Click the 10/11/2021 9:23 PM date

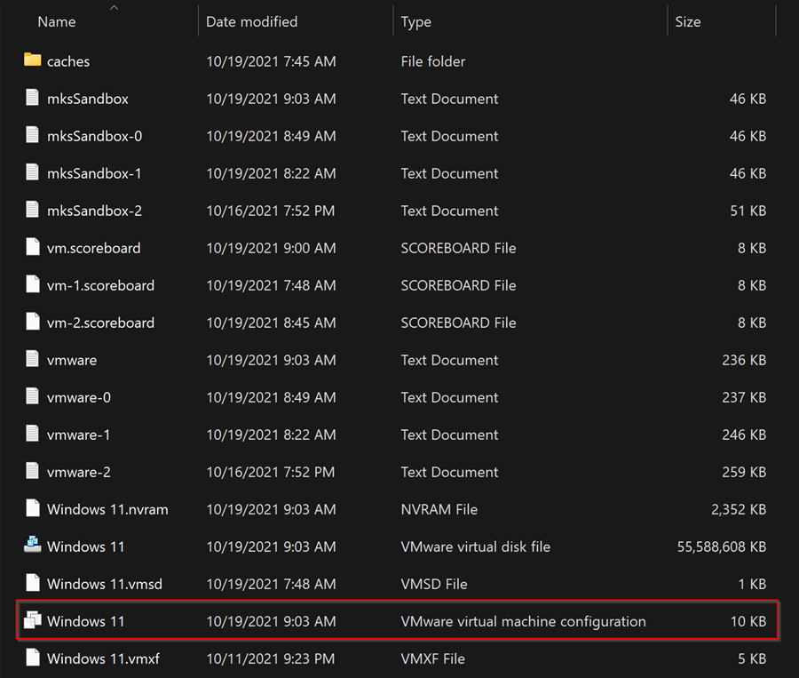pyautogui.click(x=271, y=658)
